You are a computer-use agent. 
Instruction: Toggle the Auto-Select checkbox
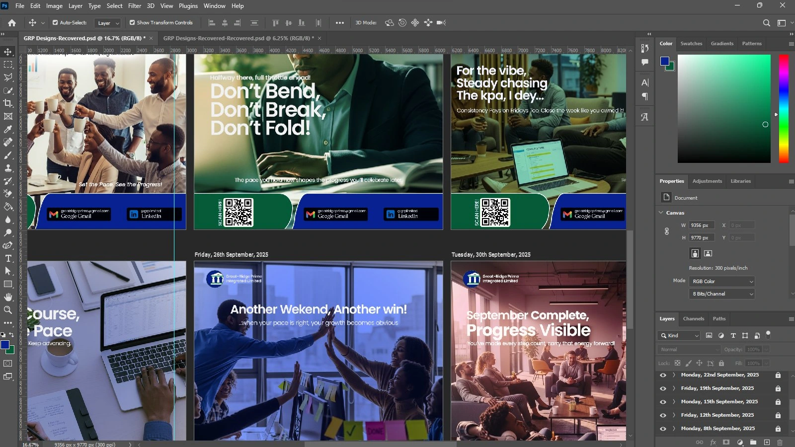(55, 22)
